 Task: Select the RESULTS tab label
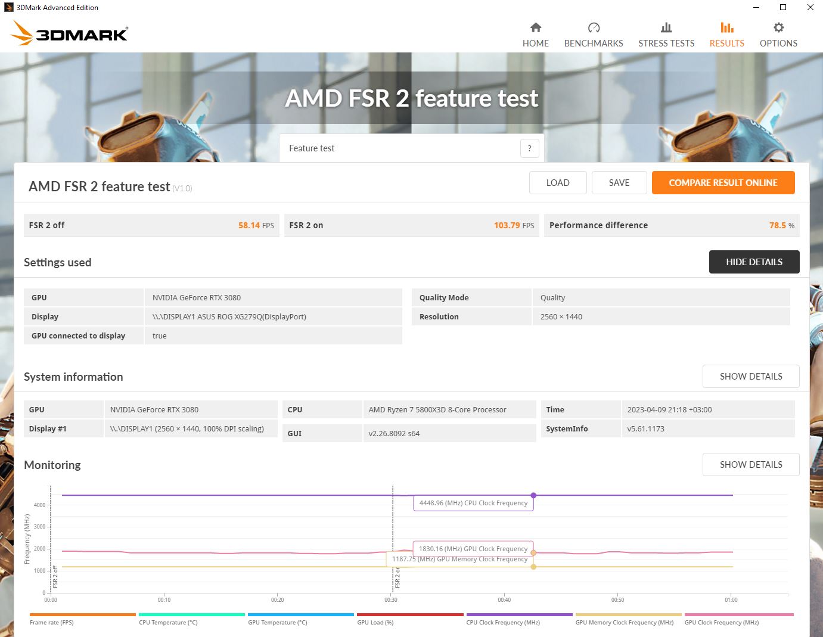(x=727, y=43)
